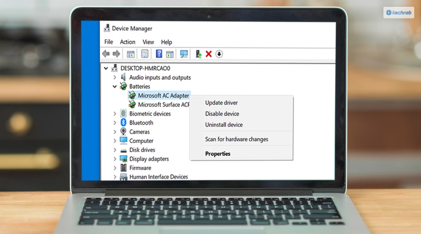Select the Microsoft AC Adapter label
Image resolution: width=421 pixels, height=234 pixels.
[x=163, y=95]
